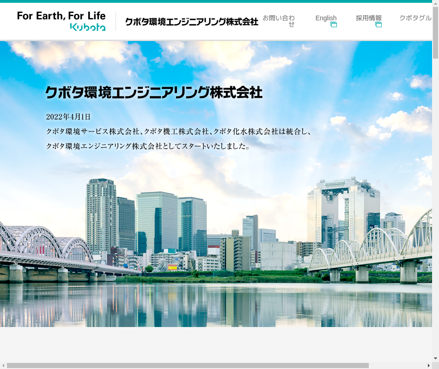
Task: Click the horizontal scrollbar left arrow
Action: click(3, 366)
